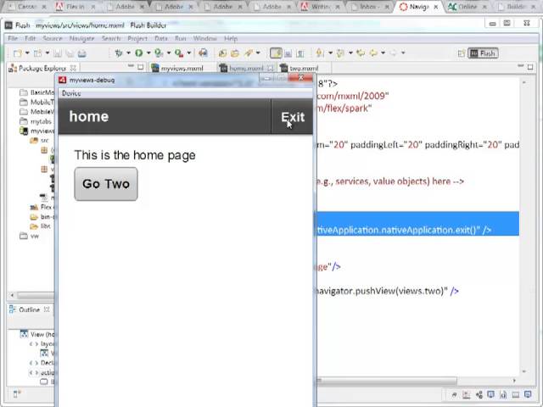Screen dimensions: 543x407
Task: Click the Flash perspective button
Action: pos(483,53)
